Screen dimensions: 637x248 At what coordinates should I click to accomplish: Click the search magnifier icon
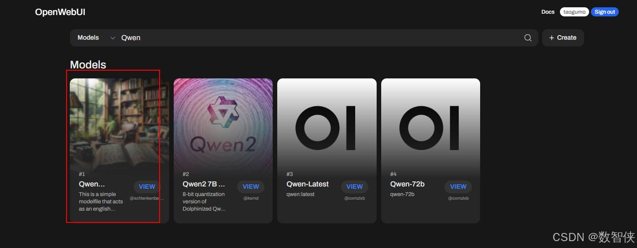coord(528,38)
